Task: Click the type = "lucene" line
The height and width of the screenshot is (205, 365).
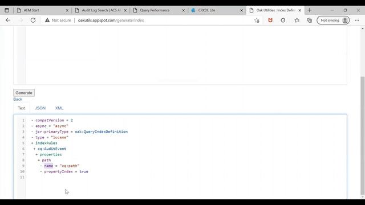Action: [50, 137]
